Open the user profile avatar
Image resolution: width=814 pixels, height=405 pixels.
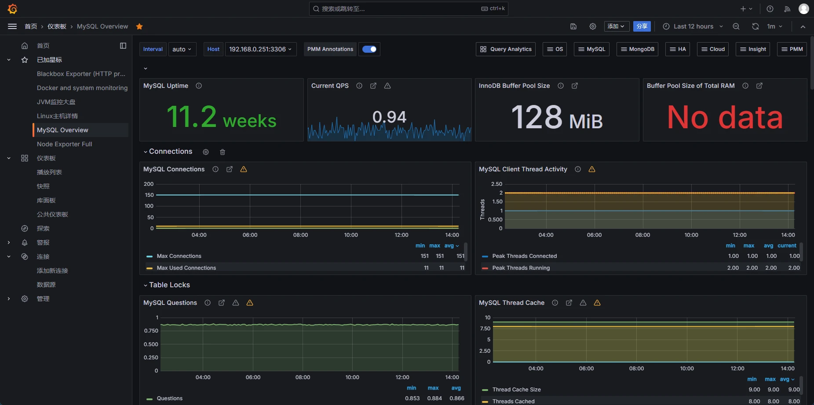pyautogui.click(x=804, y=9)
